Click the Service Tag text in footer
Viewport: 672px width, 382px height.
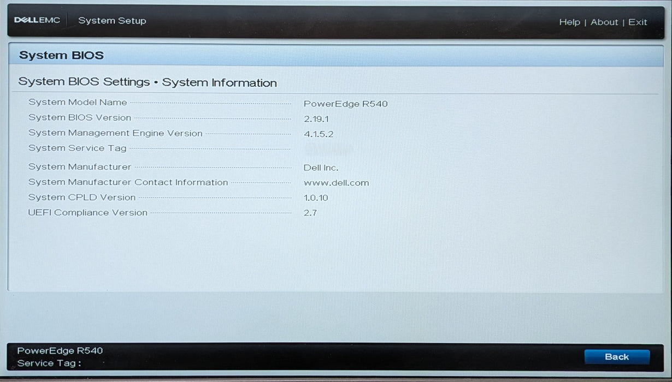[49, 363]
